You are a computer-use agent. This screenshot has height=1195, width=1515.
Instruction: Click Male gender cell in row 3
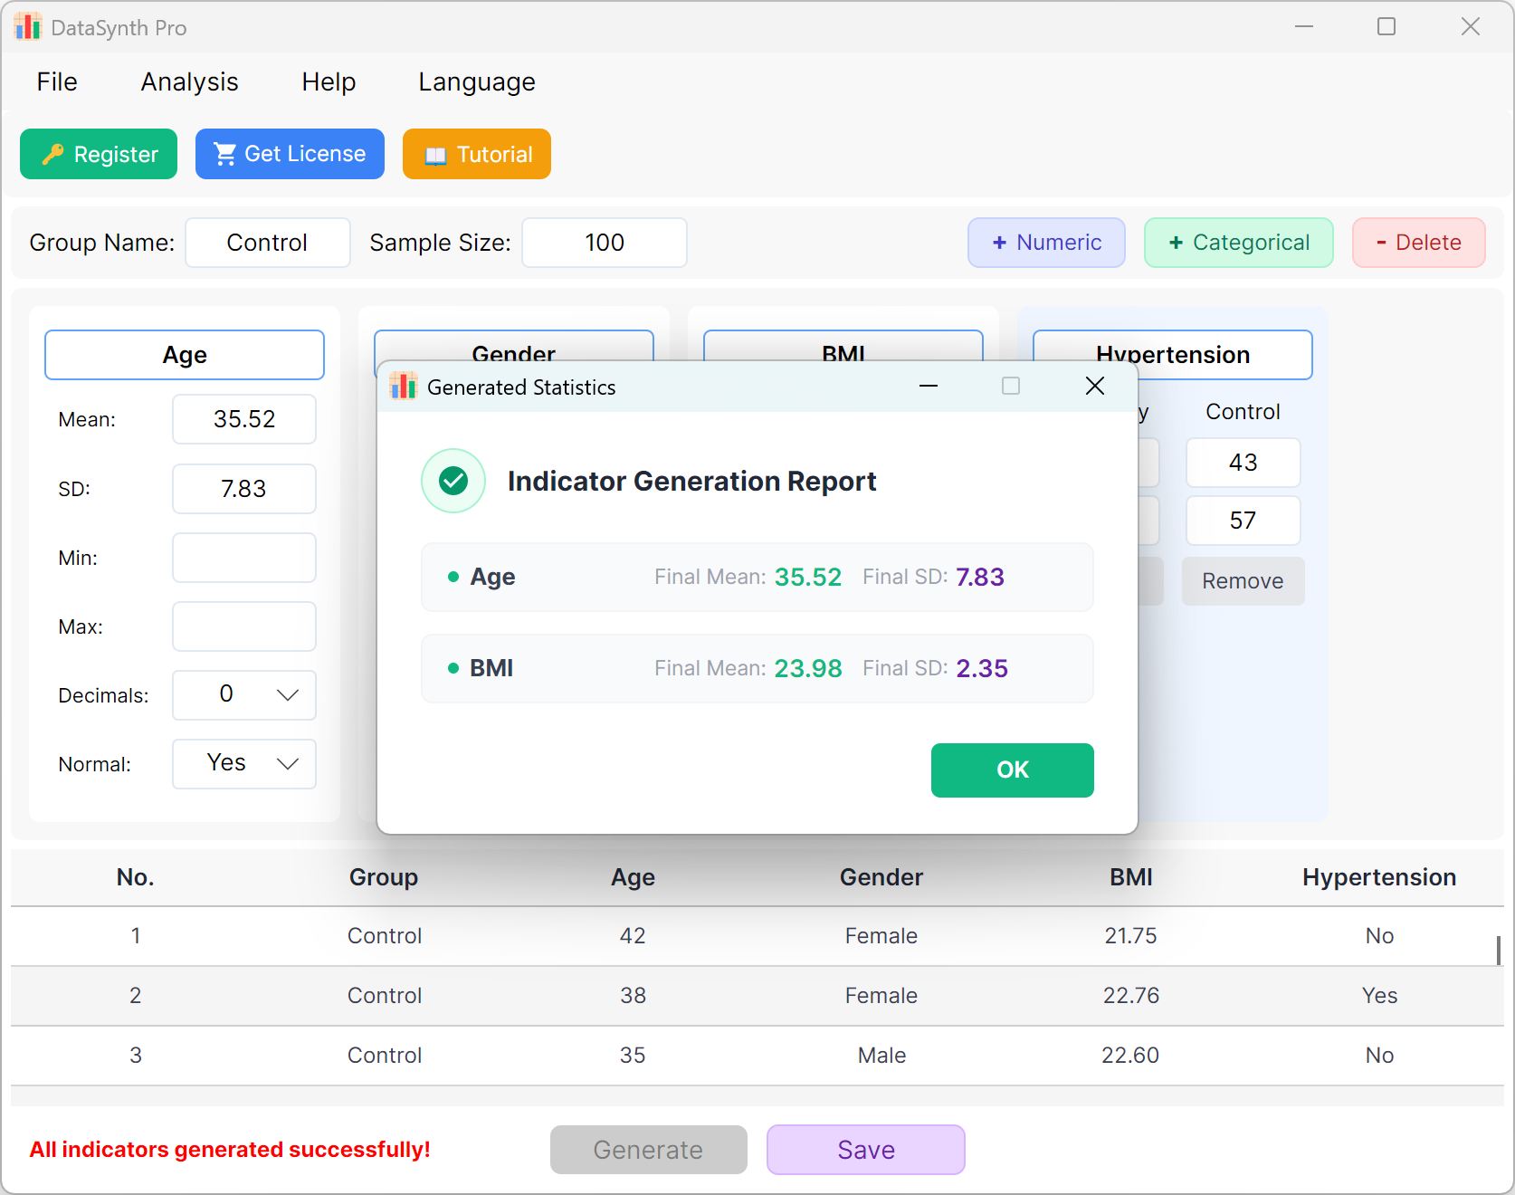coord(881,1056)
